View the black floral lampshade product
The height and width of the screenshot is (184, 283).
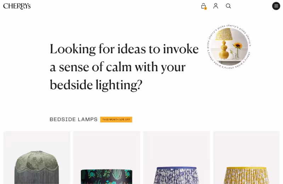[x=107, y=175]
